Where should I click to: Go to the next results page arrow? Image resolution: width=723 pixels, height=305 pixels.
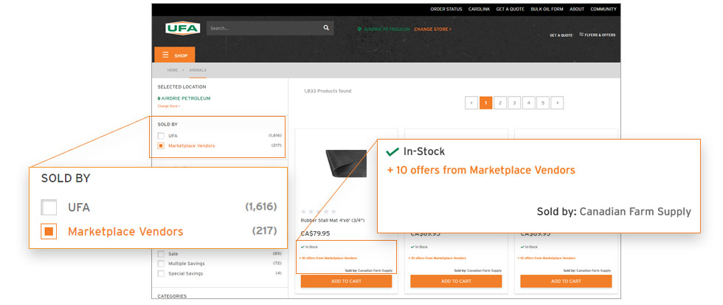pyautogui.click(x=557, y=103)
